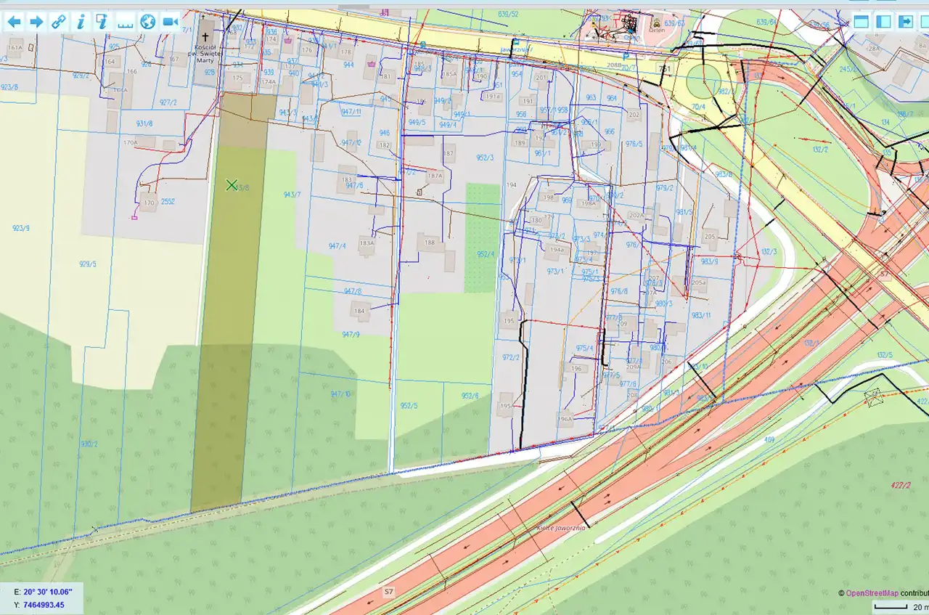Image resolution: width=929 pixels, height=615 pixels.
Task: Click the S7 road label shield
Action: (389, 592)
